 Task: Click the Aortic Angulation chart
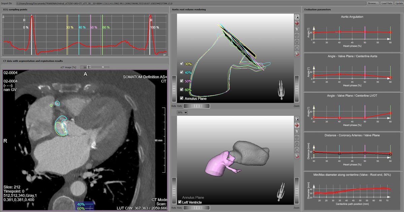tap(352, 33)
